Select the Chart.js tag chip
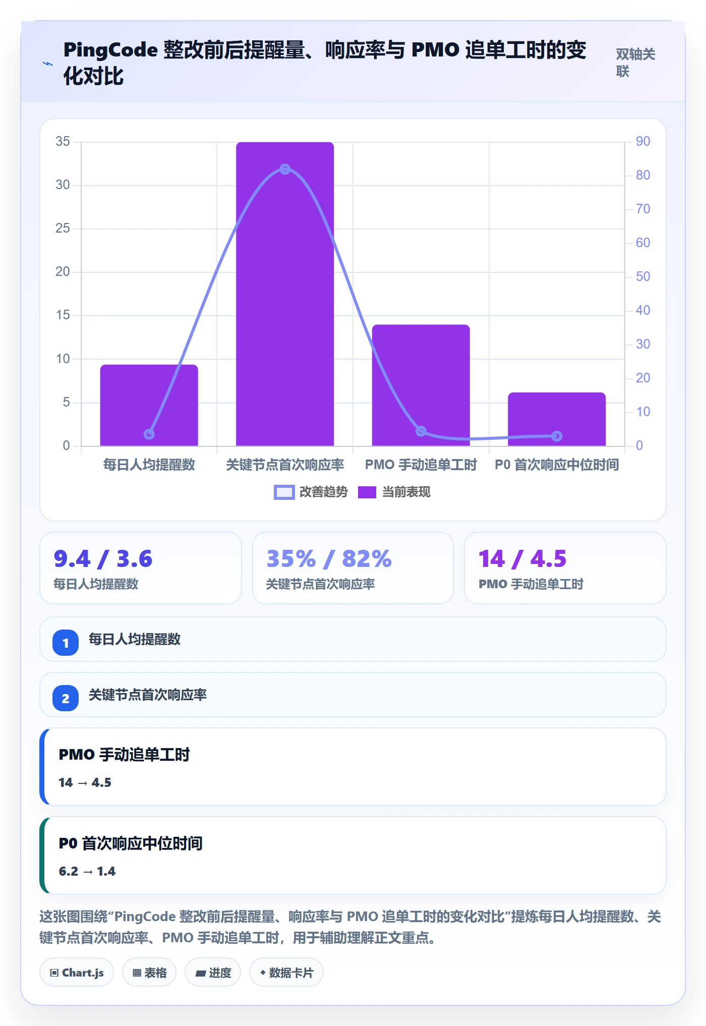Viewport: 706px width, 1026px height. tap(77, 973)
